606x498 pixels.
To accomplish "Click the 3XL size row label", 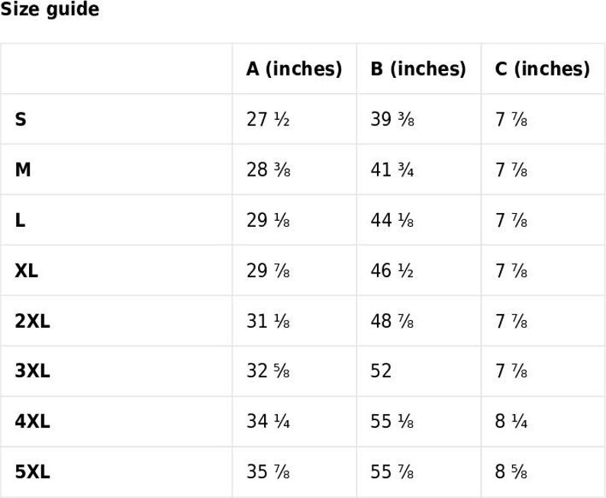I will pos(33,370).
